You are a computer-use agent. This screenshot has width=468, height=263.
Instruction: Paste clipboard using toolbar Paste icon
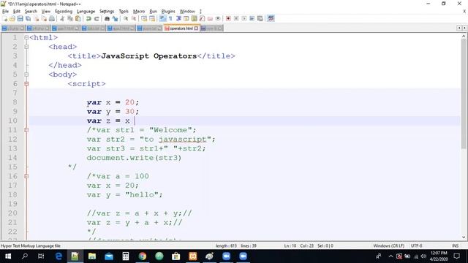78,18
